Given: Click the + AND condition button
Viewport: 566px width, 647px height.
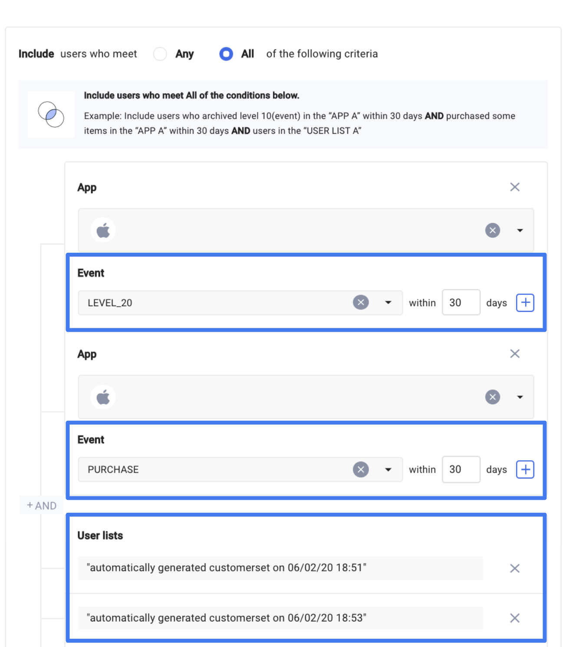Looking at the screenshot, I should pyautogui.click(x=42, y=505).
